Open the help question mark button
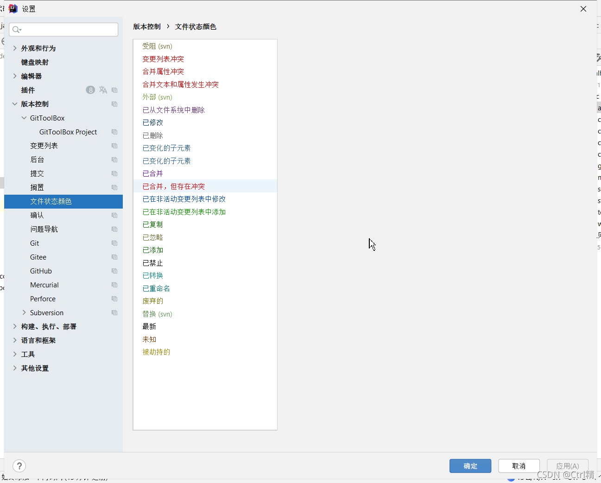 click(19, 466)
